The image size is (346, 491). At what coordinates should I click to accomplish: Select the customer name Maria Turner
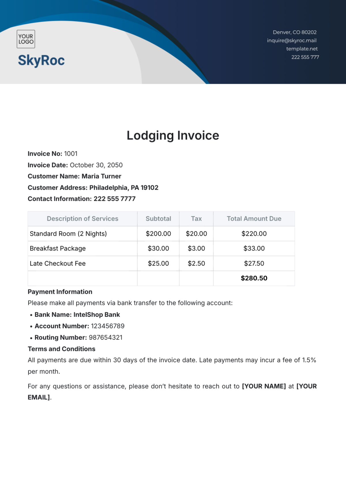coord(101,176)
